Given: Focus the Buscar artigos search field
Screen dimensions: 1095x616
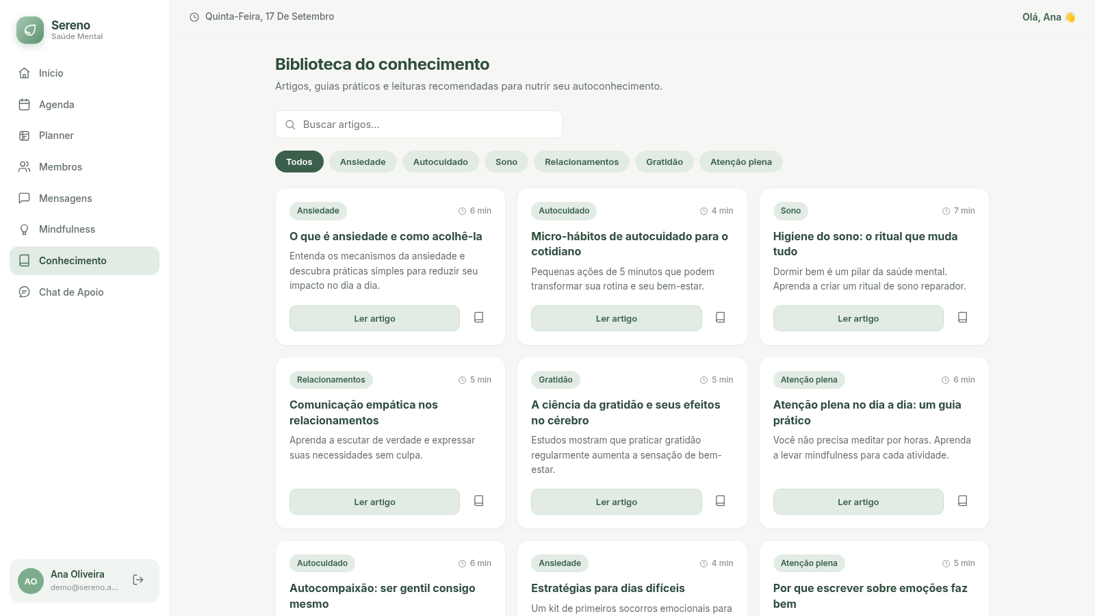Looking at the screenshot, I should pos(419,125).
